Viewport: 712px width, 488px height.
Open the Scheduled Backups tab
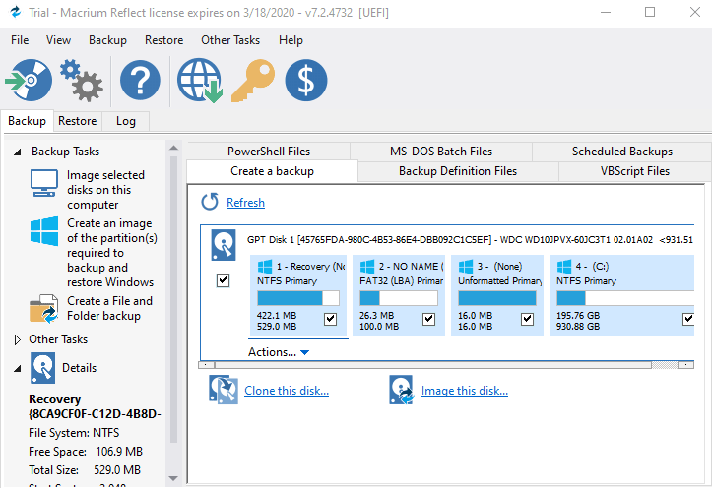pos(622,152)
